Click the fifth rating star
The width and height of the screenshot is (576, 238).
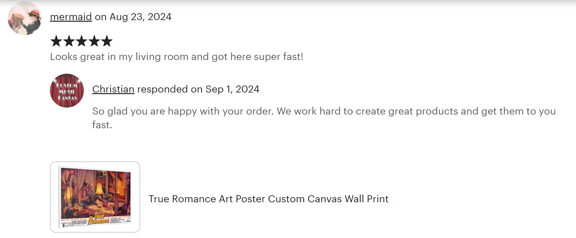[107, 41]
